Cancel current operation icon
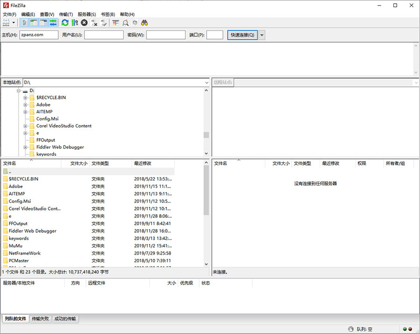This screenshot has width=420, height=334. pos(84,23)
